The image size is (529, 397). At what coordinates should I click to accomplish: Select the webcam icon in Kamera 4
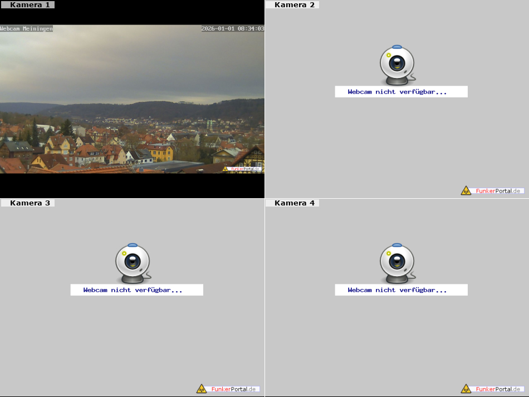(x=397, y=262)
